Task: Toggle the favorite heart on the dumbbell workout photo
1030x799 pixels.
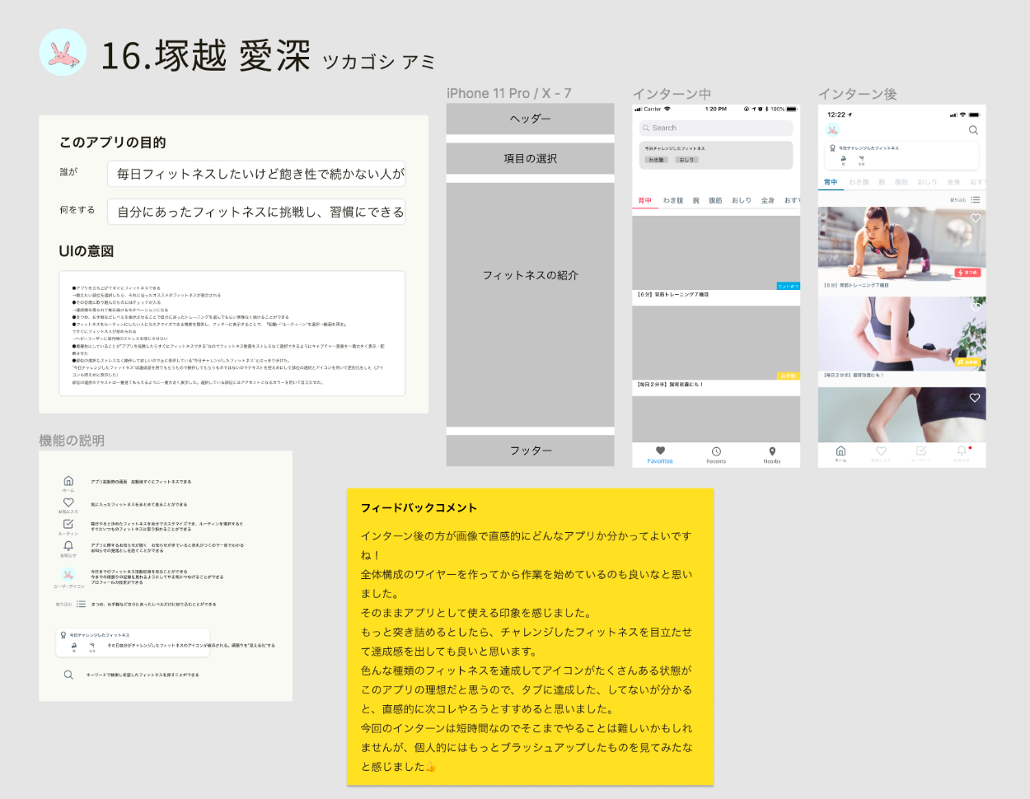Action: point(975,306)
